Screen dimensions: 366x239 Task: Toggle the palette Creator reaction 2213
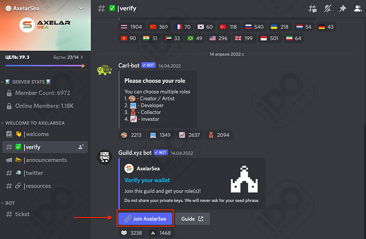pos(131,135)
